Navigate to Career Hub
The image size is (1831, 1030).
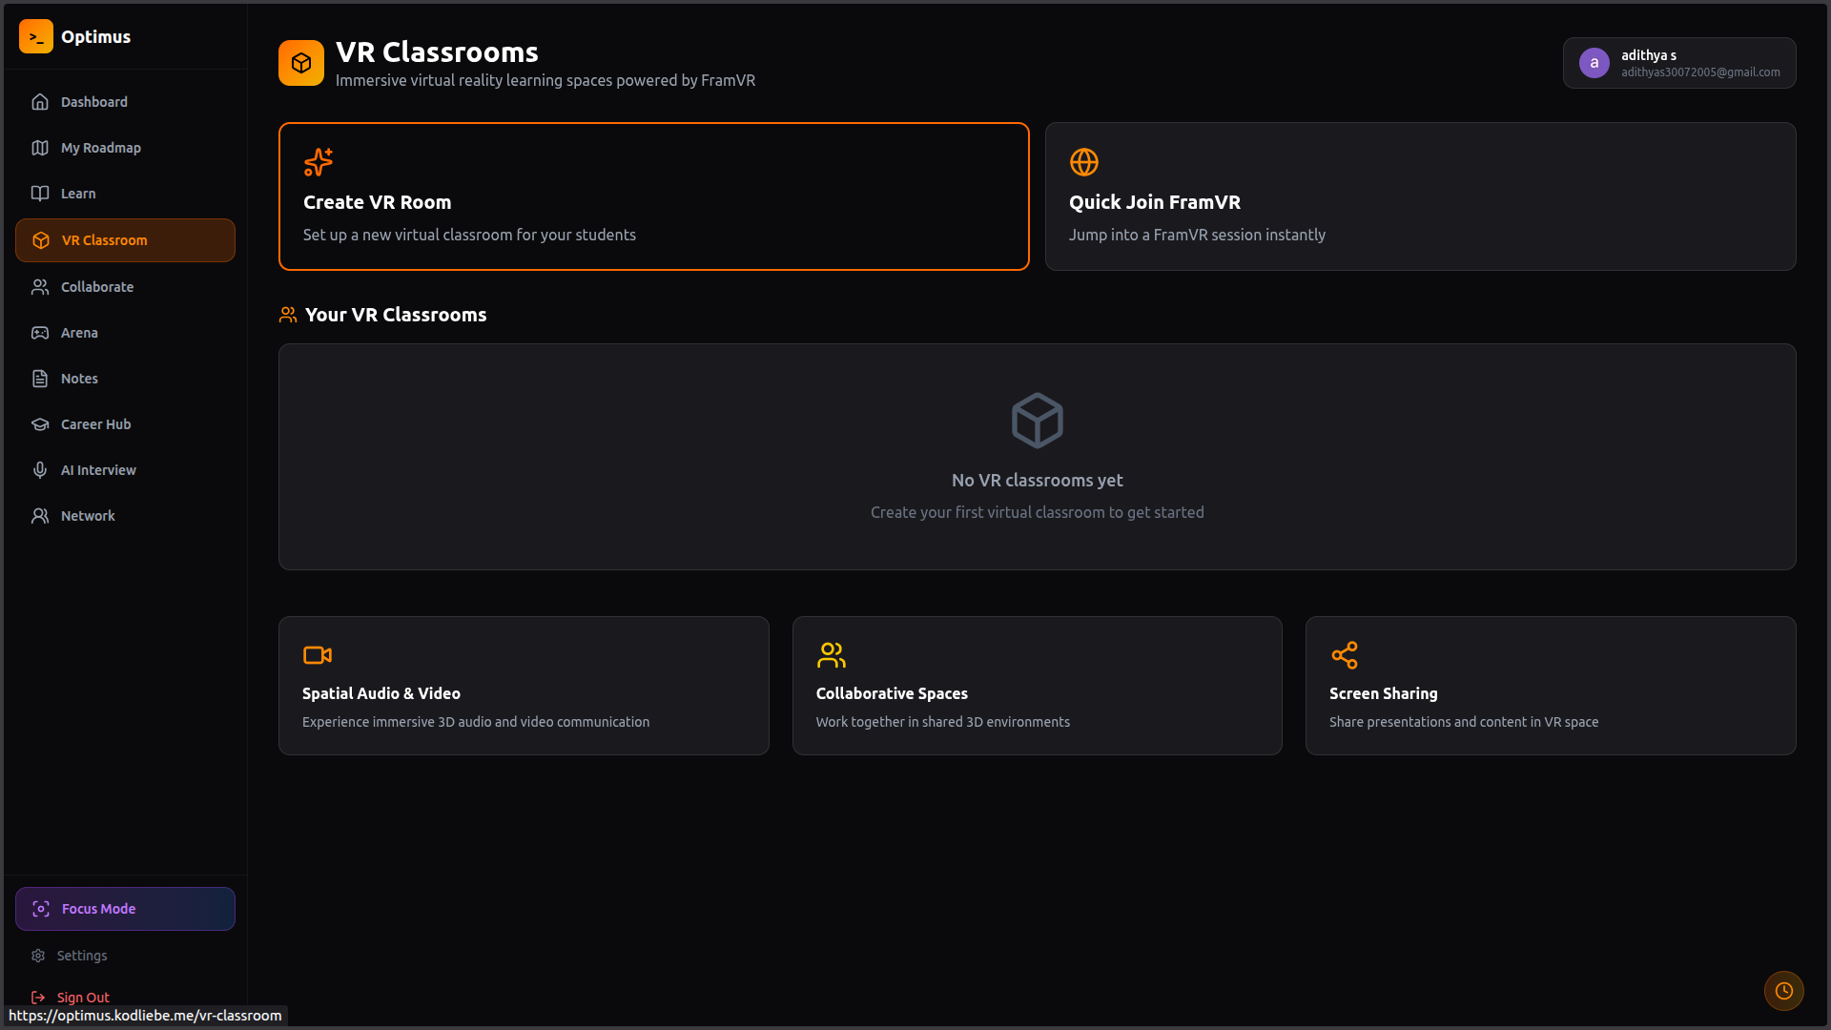pyautogui.click(x=95, y=424)
